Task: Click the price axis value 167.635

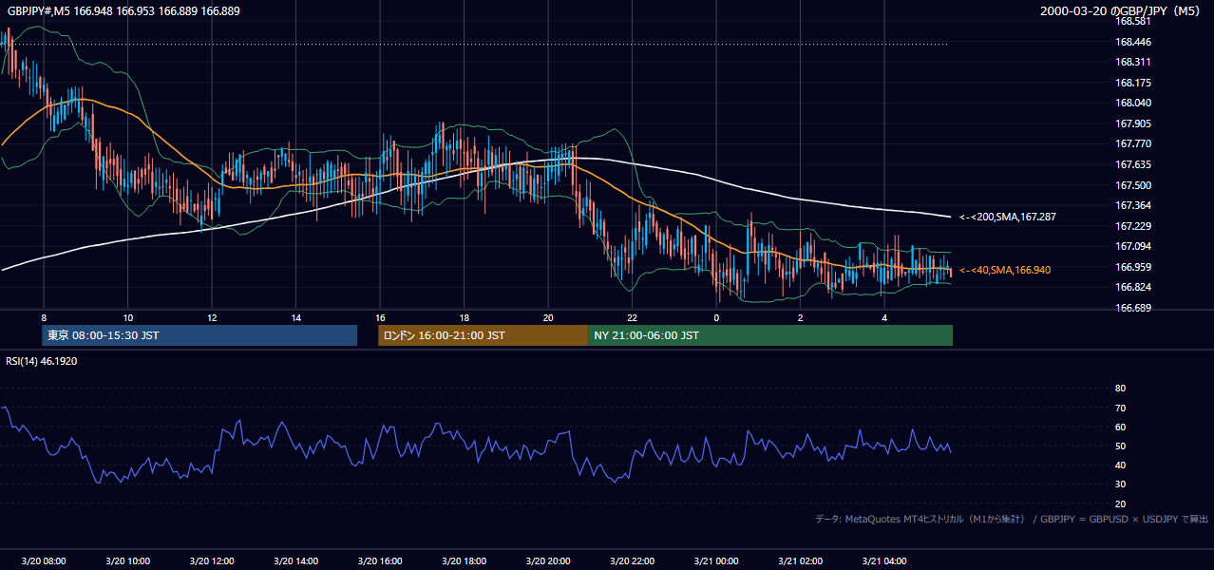Action: [1133, 164]
